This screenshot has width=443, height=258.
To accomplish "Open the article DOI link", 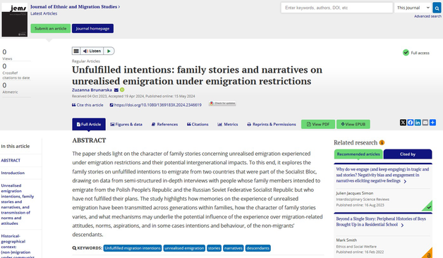I will pos(156,105).
